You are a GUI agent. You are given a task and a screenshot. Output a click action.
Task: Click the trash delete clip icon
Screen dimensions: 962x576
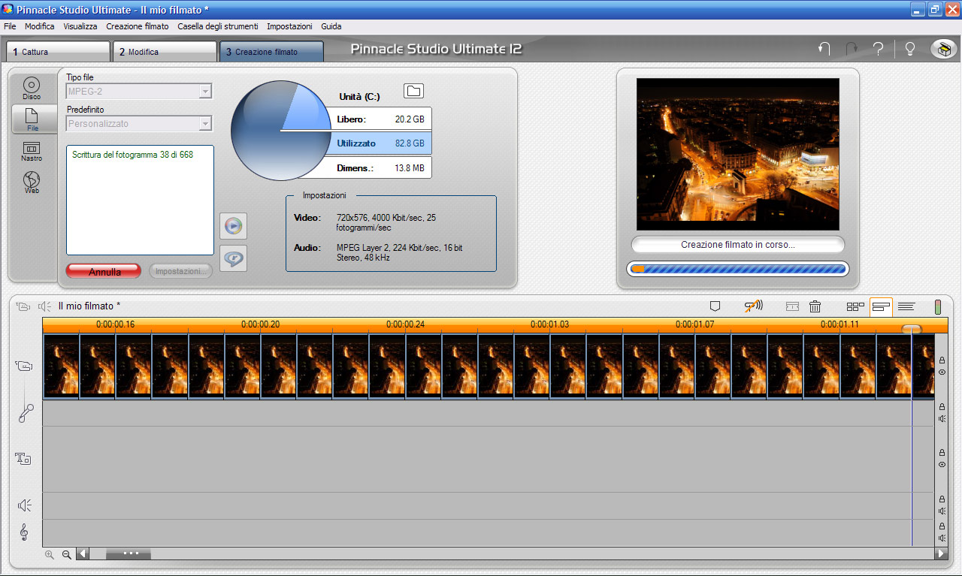(815, 306)
